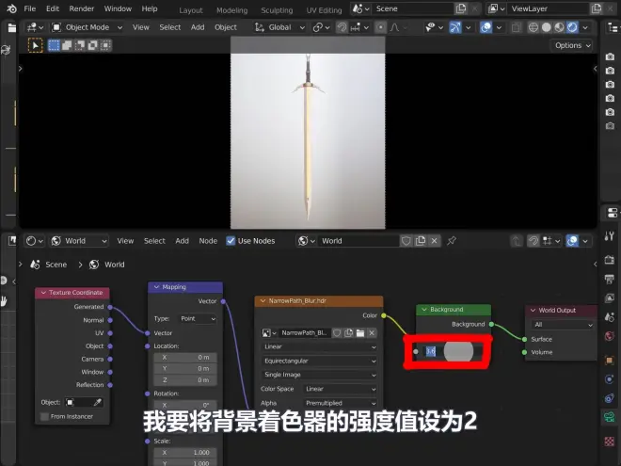Open World Output target All dropdown
621x466 pixels.
click(x=562, y=325)
